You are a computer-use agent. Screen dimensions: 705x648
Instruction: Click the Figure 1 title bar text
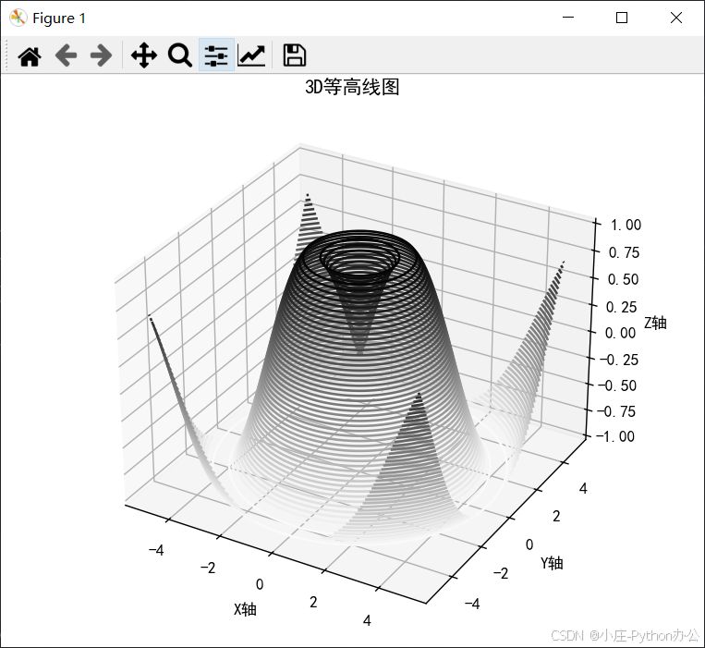point(59,18)
